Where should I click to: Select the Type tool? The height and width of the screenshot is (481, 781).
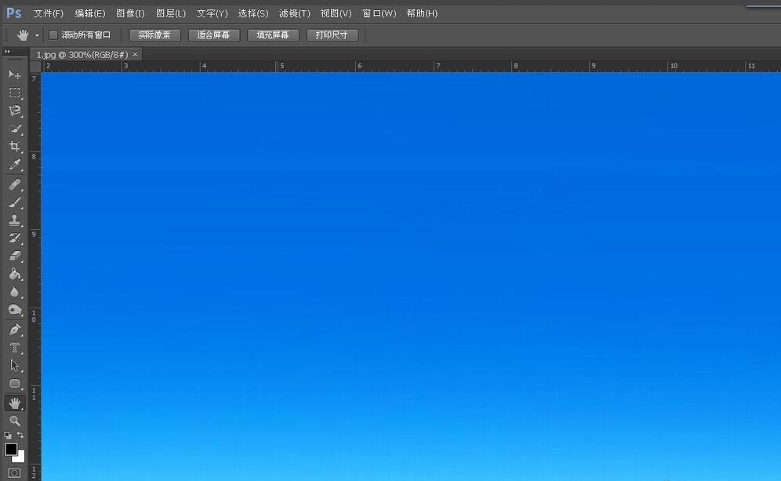pyautogui.click(x=14, y=348)
